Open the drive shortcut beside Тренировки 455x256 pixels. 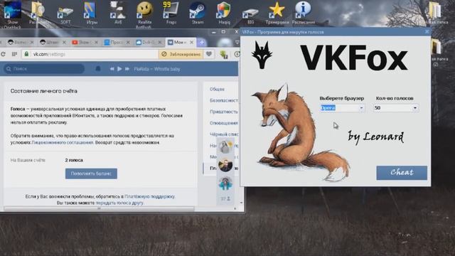(x=250, y=14)
